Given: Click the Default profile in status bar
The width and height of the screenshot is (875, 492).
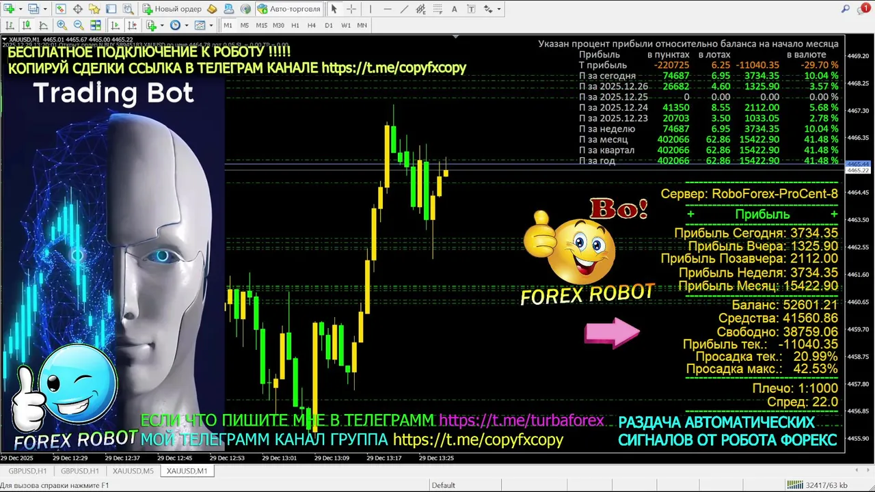Looking at the screenshot, I should tap(443, 485).
